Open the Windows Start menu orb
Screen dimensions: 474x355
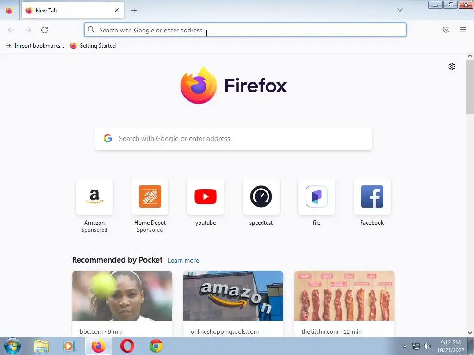(x=12, y=346)
